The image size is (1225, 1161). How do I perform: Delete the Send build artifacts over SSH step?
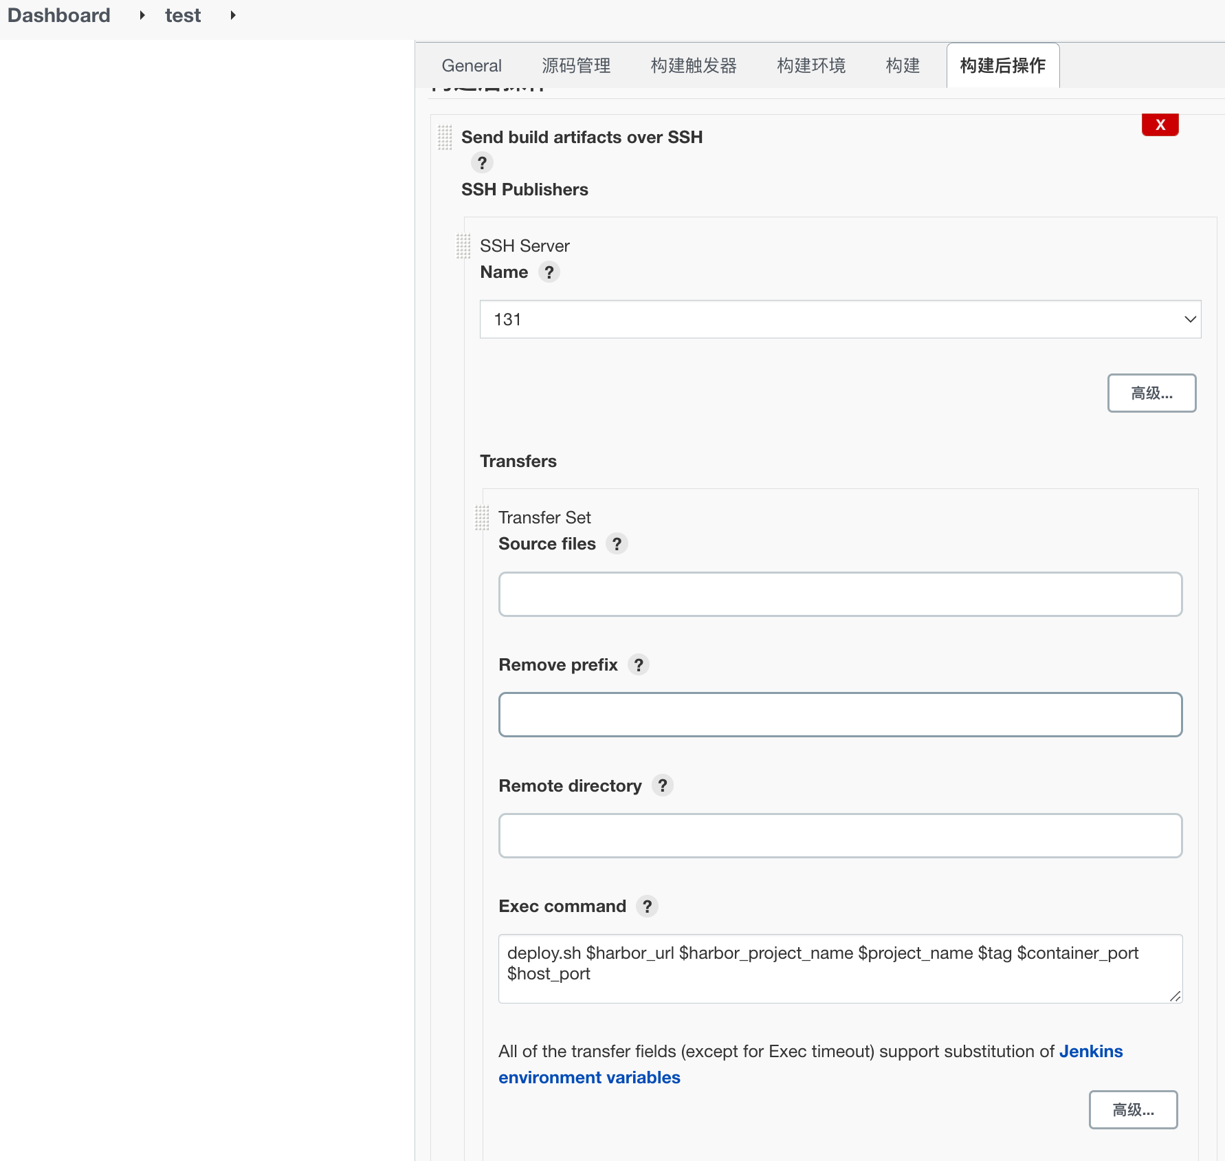coord(1160,124)
